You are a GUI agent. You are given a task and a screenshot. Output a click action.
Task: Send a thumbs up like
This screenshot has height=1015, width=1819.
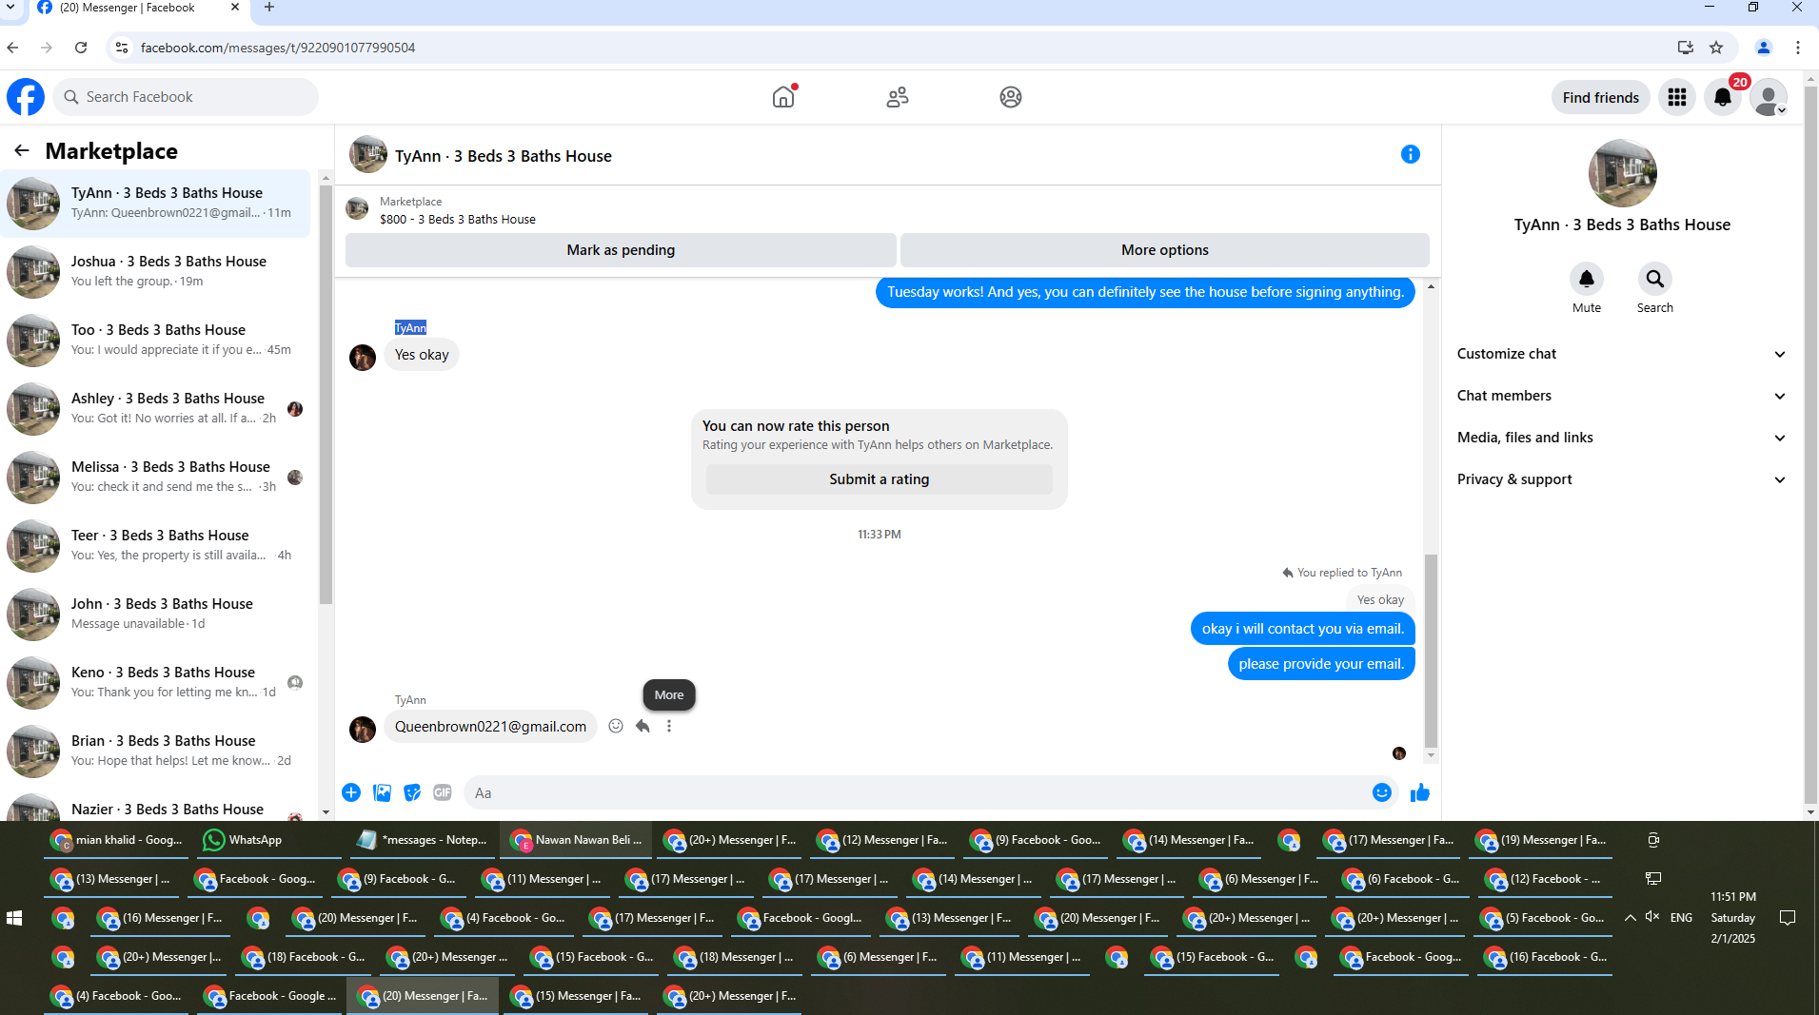tap(1420, 792)
